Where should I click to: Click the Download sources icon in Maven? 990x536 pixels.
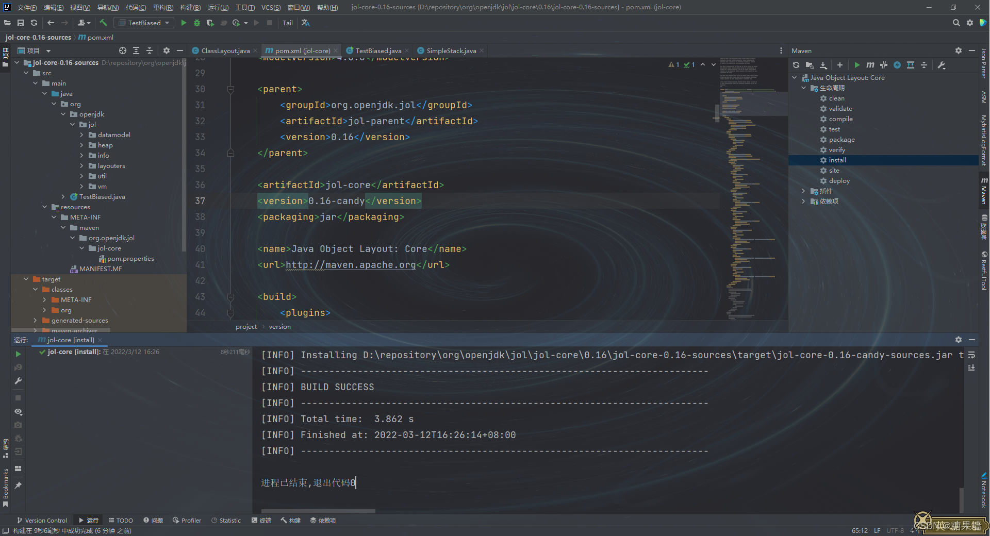(823, 65)
